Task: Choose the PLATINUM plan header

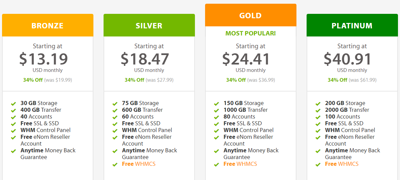Action: 352,25
